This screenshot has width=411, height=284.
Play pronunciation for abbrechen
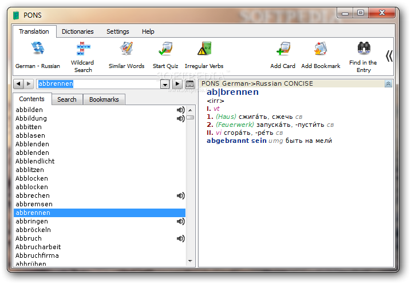(180, 195)
